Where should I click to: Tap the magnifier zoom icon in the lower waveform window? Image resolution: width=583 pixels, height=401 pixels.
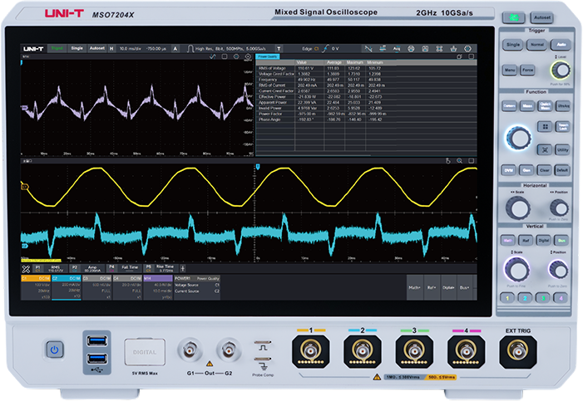click(460, 161)
